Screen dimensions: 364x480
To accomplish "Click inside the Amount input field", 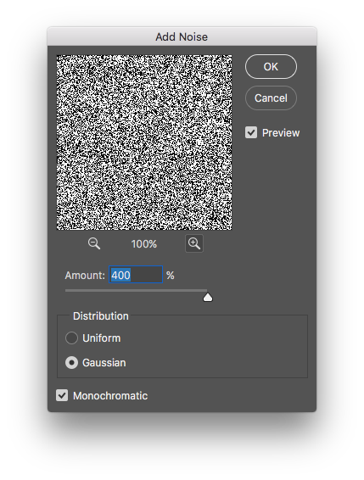I will 136,275.
